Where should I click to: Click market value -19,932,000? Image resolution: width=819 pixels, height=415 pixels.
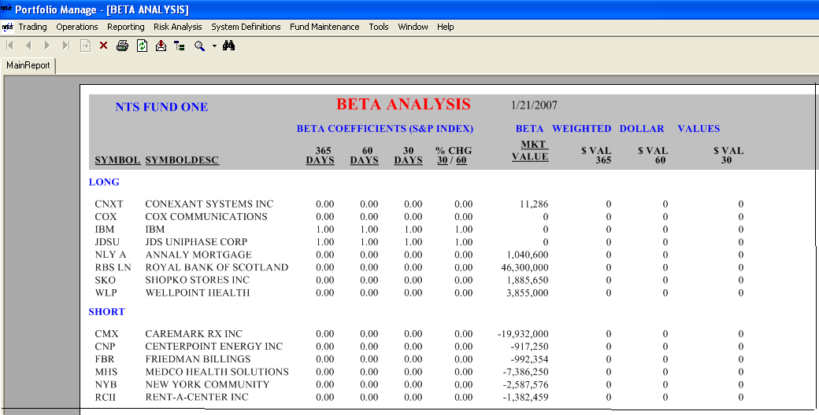[523, 334]
